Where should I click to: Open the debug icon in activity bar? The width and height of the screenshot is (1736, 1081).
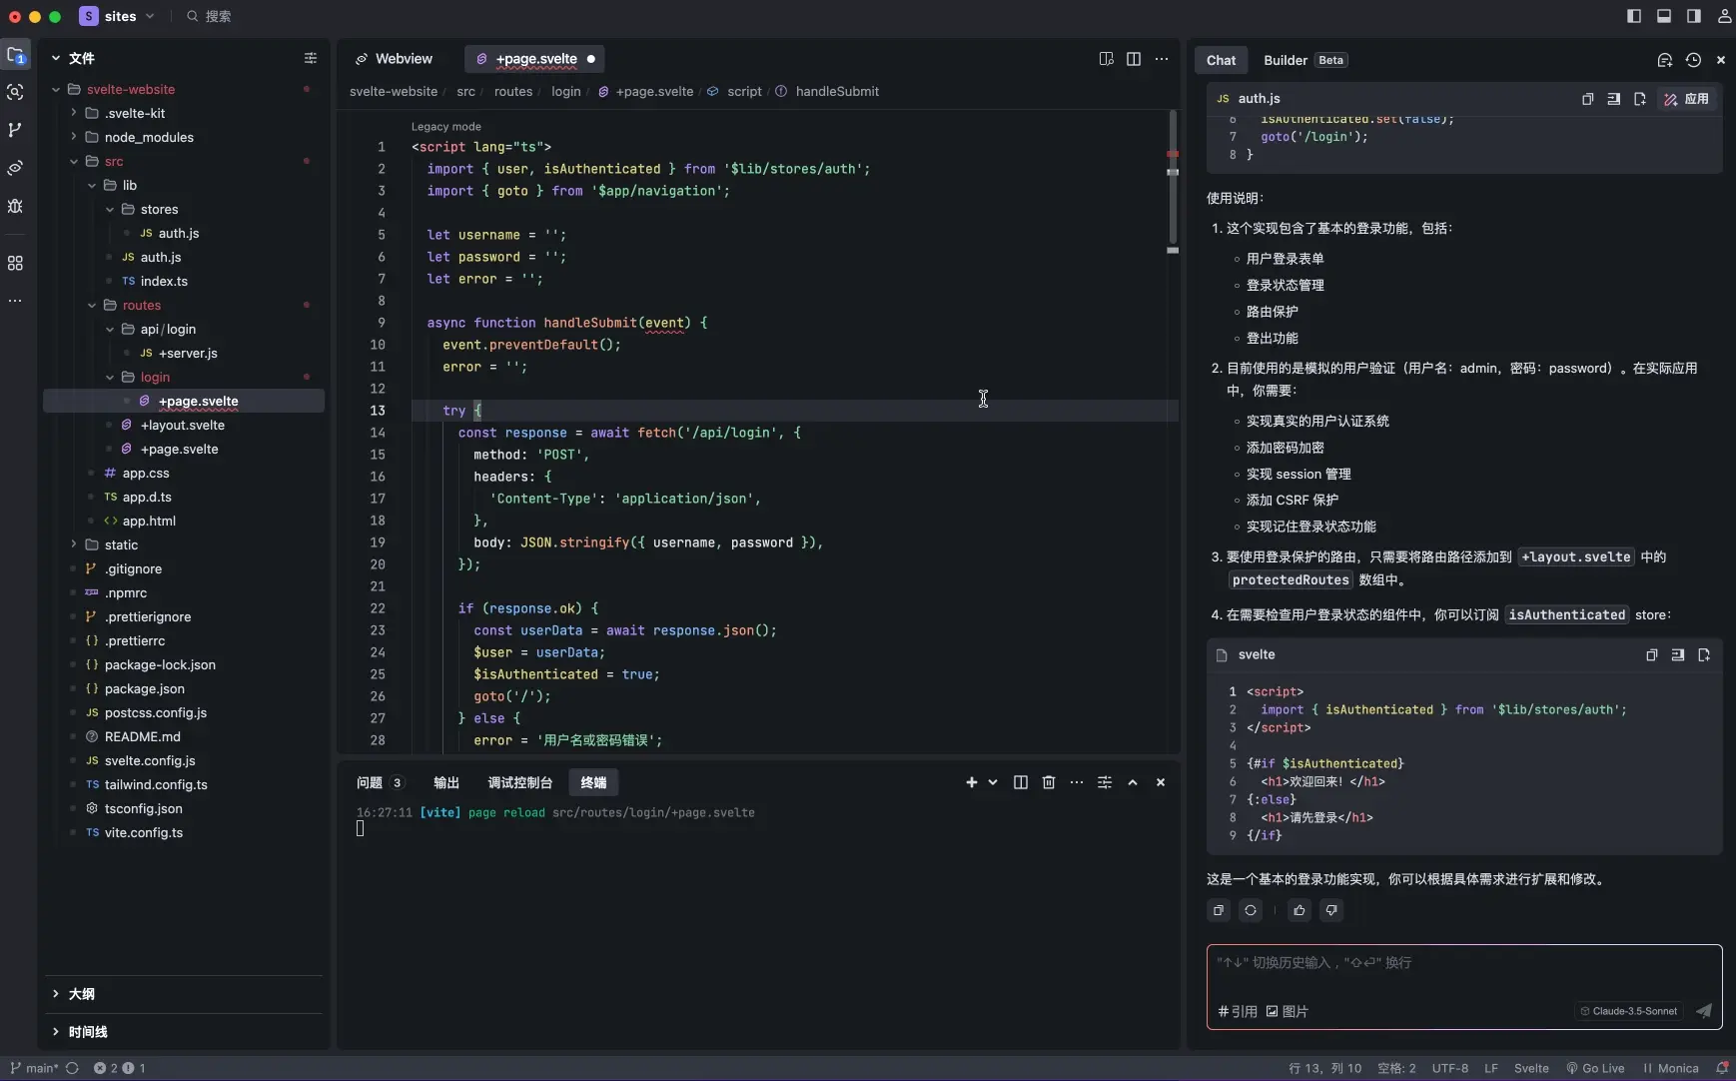(15, 206)
